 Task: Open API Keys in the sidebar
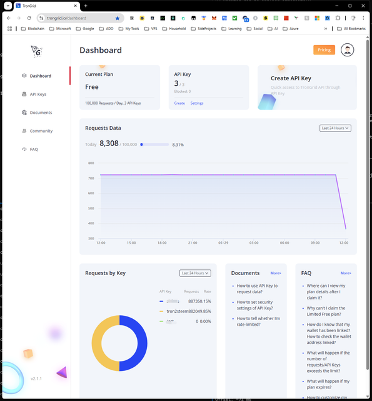coord(34,94)
